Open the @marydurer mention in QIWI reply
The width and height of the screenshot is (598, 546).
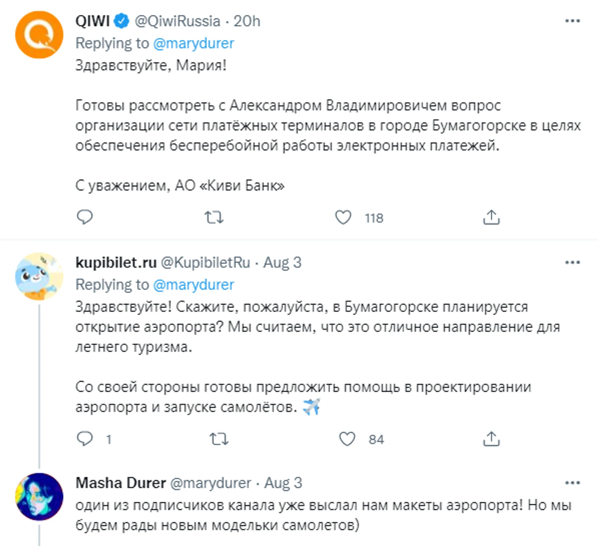tap(193, 43)
